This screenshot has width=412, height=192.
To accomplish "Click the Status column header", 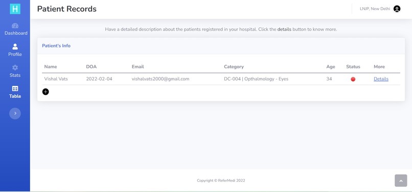I will pyautogui.click(x=353, y=67).
